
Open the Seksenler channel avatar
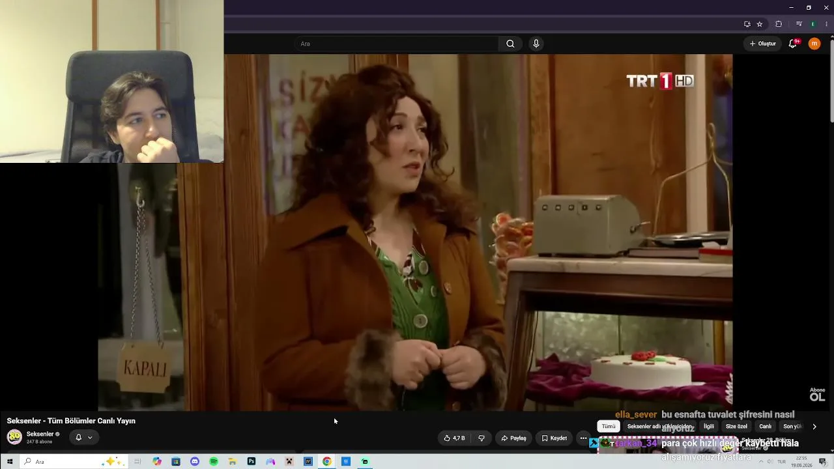[14, 437]
